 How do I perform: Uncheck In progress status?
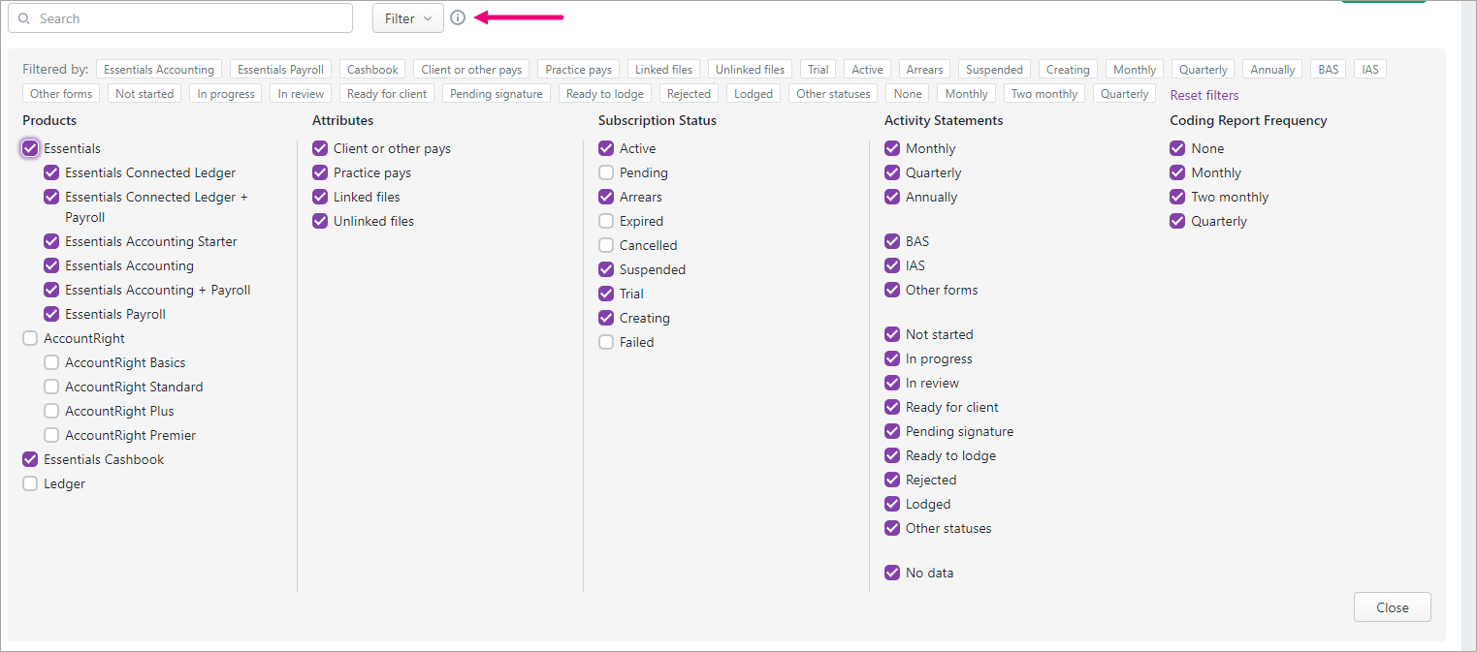(892, 358)
